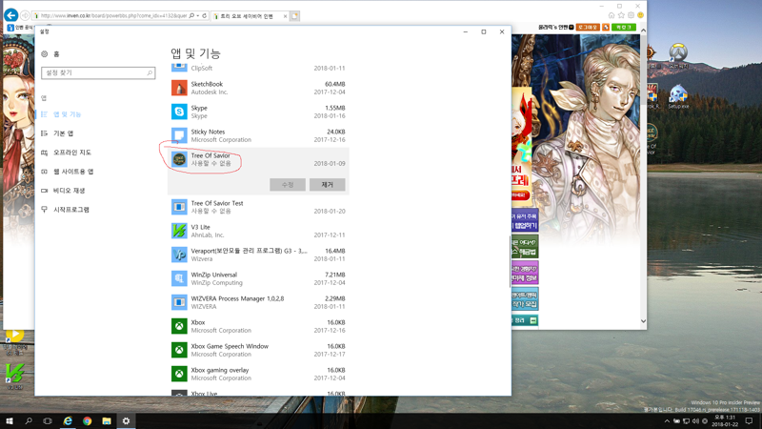Image resolution: width=762 pixels, height=429 pixels.
Task: Click the purple banner in browser page sidebar
Action: point(525,273)
